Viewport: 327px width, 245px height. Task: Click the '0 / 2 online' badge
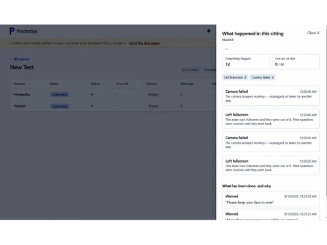pyautogui.click(x=190, y=70)
